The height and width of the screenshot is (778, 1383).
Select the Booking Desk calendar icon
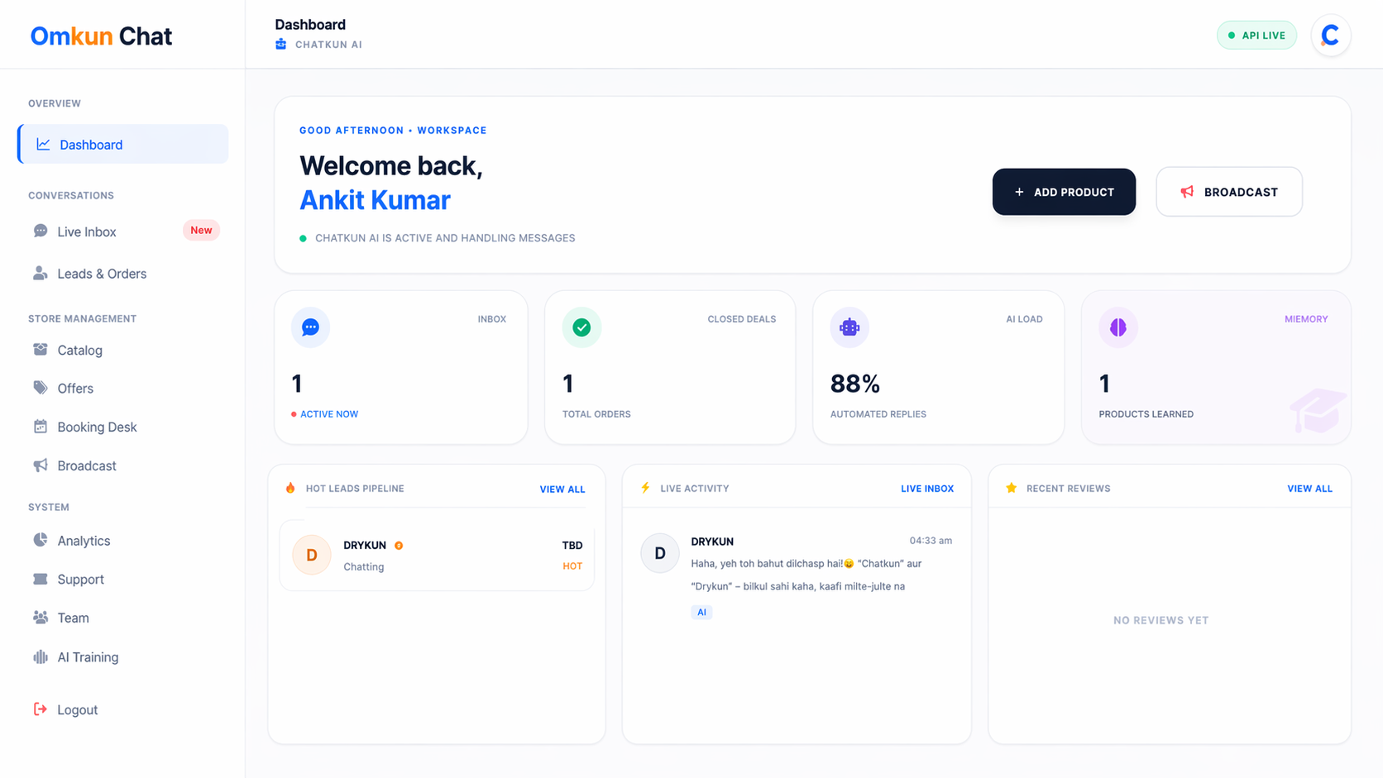[41, 427]
